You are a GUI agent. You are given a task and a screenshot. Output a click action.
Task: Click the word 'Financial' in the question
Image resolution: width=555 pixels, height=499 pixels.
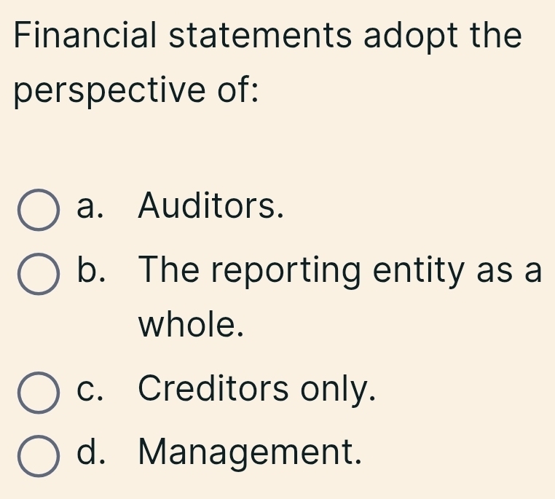[85, 34]
